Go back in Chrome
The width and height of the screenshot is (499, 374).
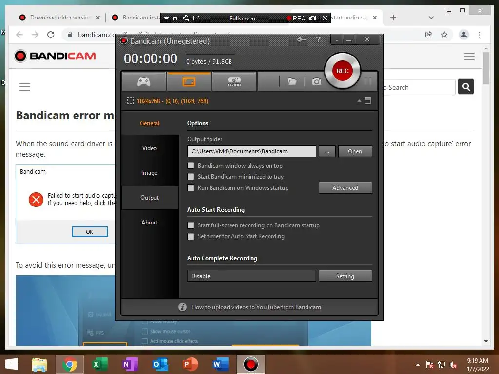point(19,35)
